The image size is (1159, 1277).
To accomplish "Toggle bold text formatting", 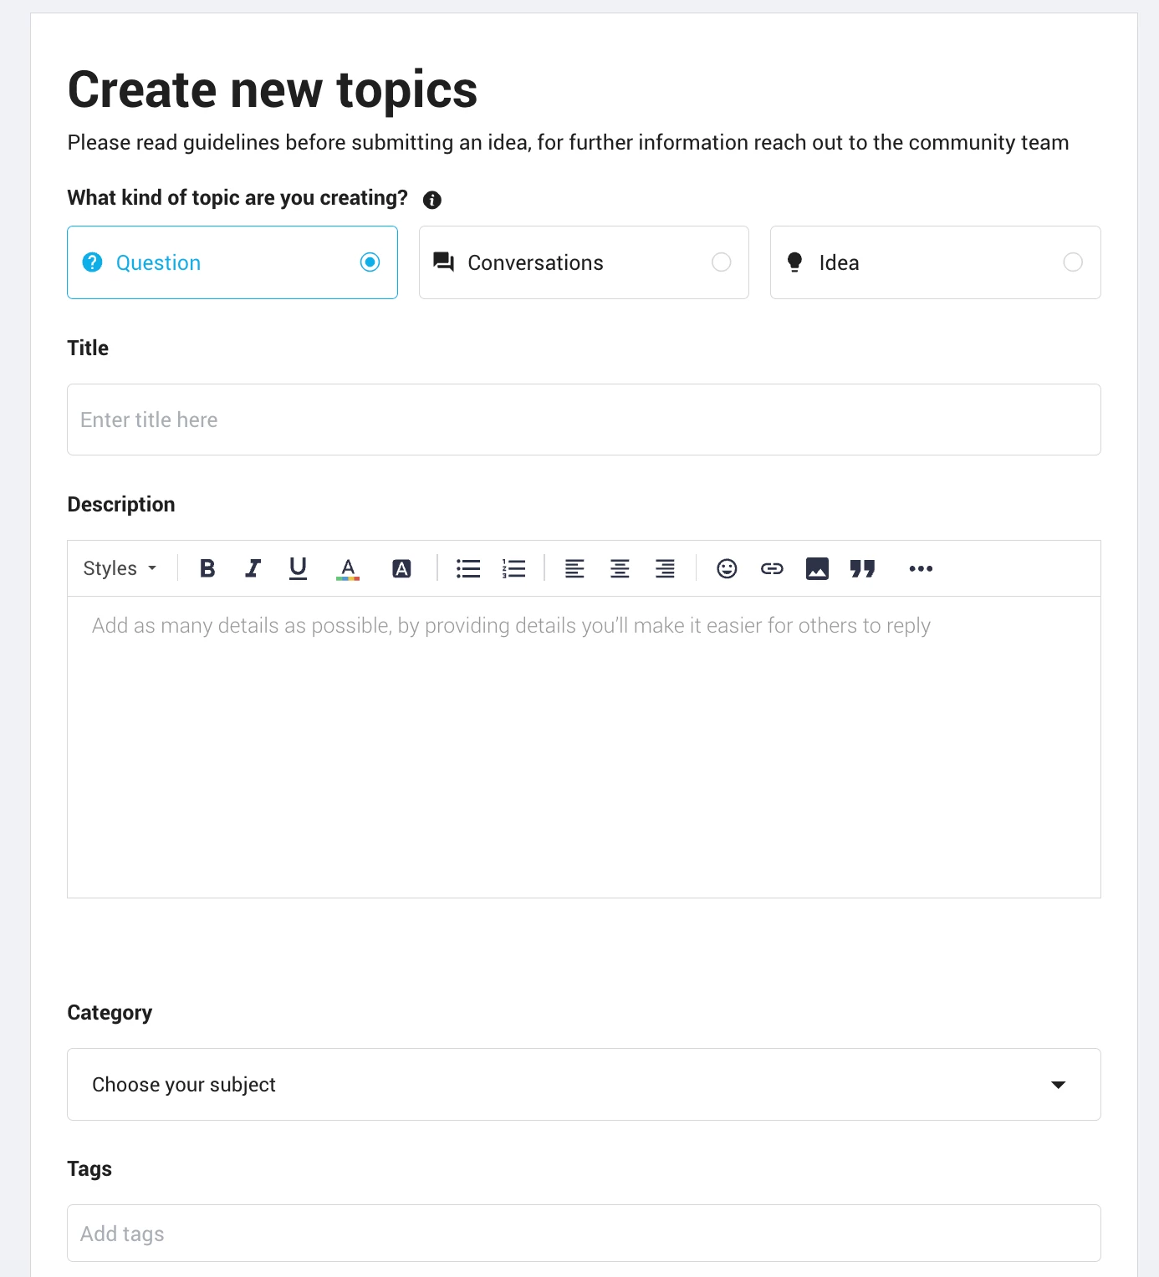I will (x=207, y=568).
